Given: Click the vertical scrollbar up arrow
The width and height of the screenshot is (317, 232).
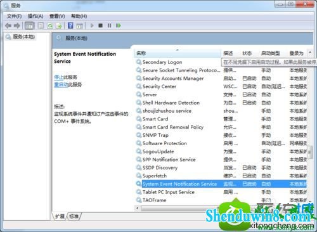Looking at the screenshot, I should [x=310, y=52].
